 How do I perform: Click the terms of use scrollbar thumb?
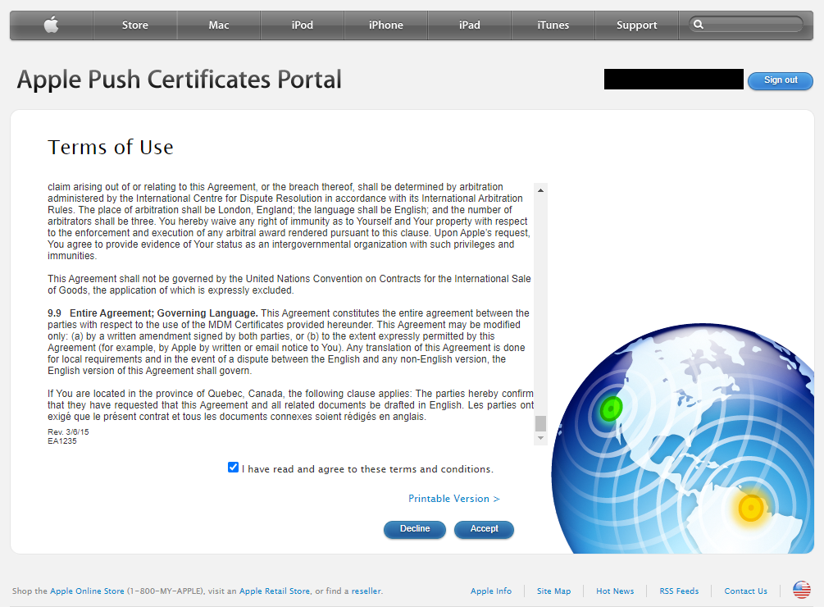pyautogui.click(x=540, y=423)
